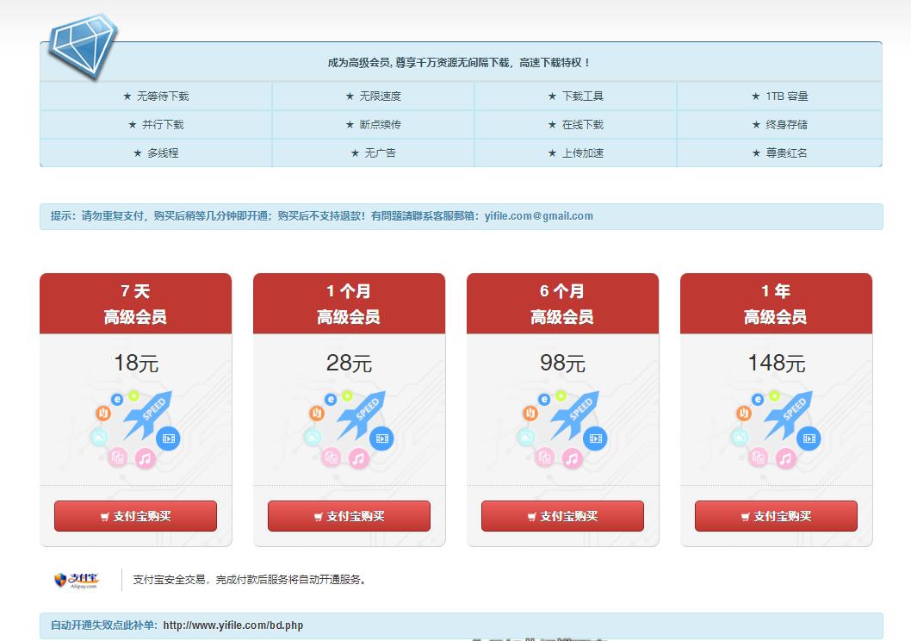Click the pink music note icon on 1年 card
Screen dimensions: 911x641
coord(786,460)
